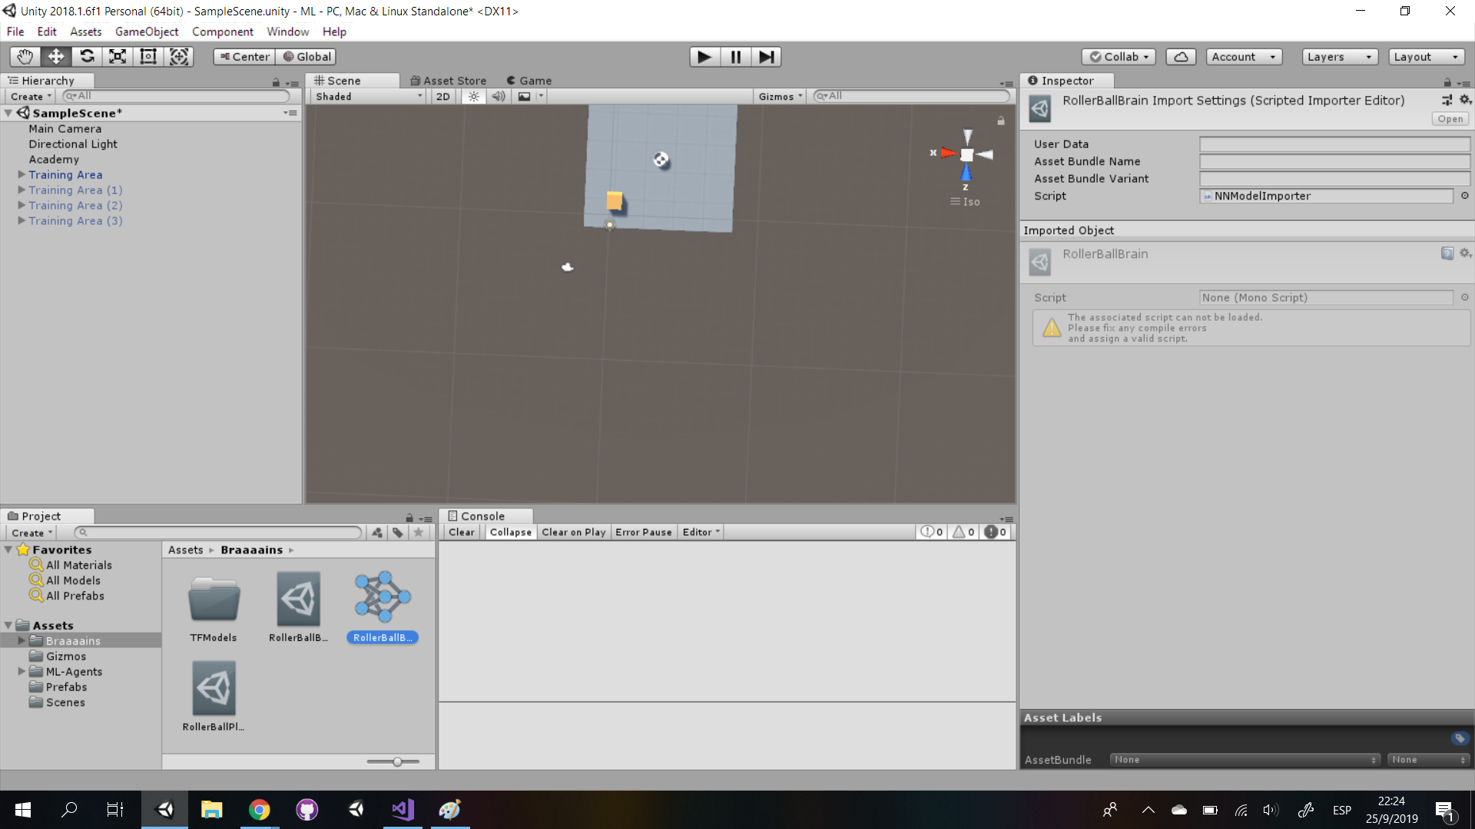The height and width of the screenshot is (829, 1475).
Task: Select the Rotate tool
Action: [87, 56]
